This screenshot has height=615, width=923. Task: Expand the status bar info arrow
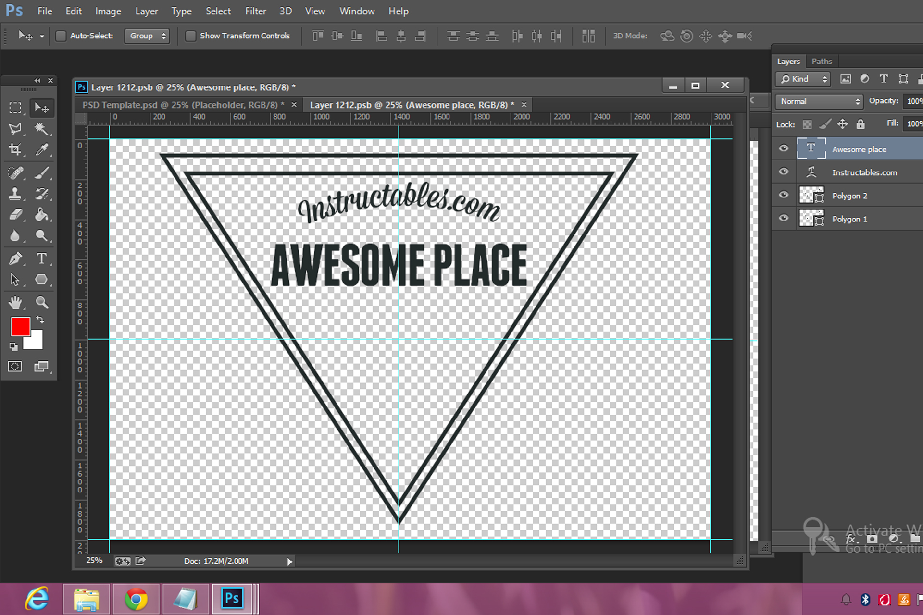click(x=289, y=561)
